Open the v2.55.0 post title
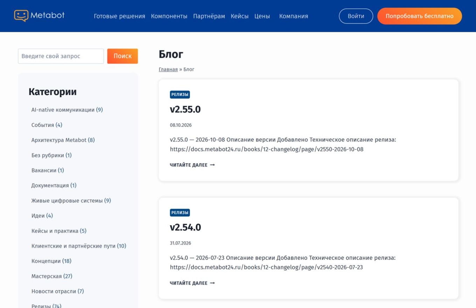Image resolution: width=476 pixels, height=308 pixels. (185, 110)
